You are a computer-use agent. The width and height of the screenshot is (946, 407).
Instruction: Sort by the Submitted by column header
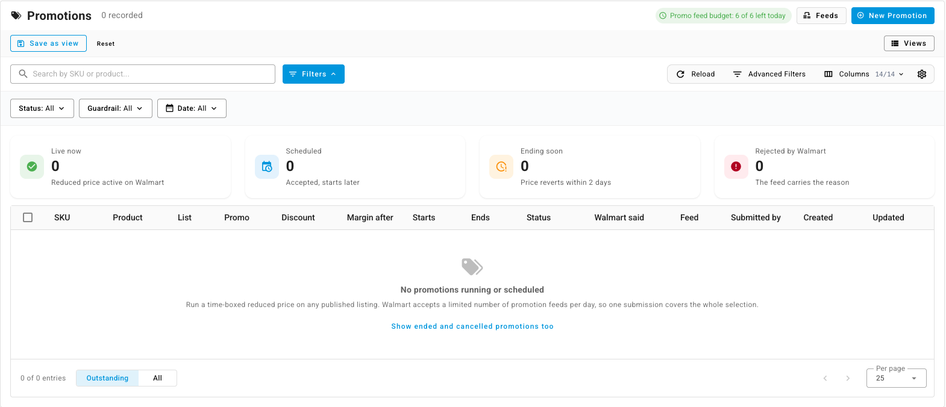(x=756, y=217)
